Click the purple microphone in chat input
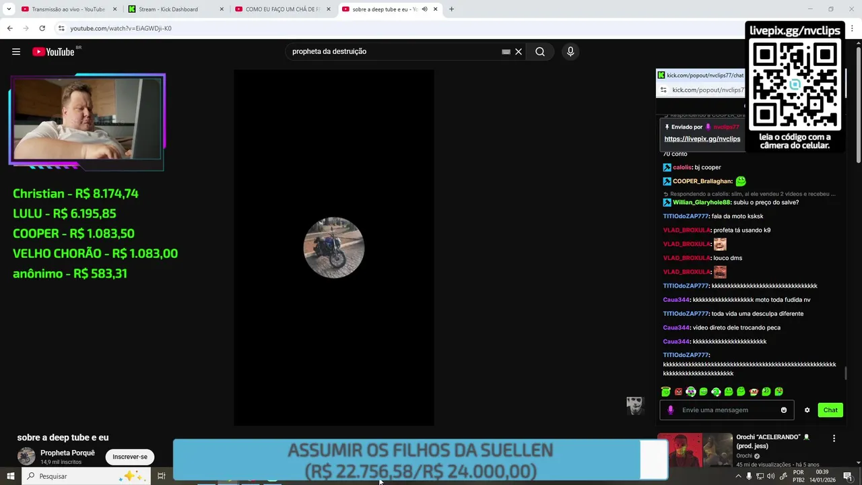 point(670,410)
